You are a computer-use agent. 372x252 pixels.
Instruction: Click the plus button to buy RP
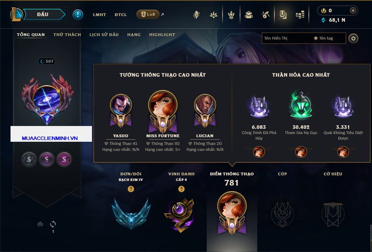353,10
